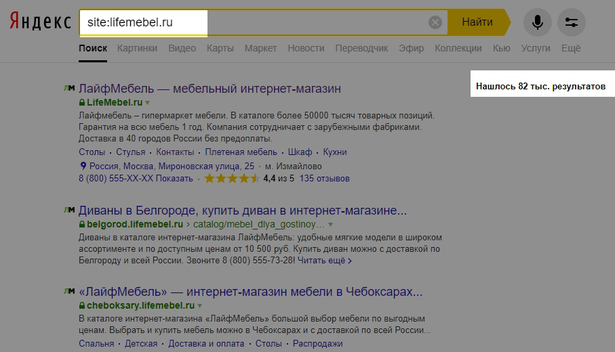The image size is (615, 352).
Task: Expand dropdown arrow after belgorod catalog path
Action: (x=331, y=225)
